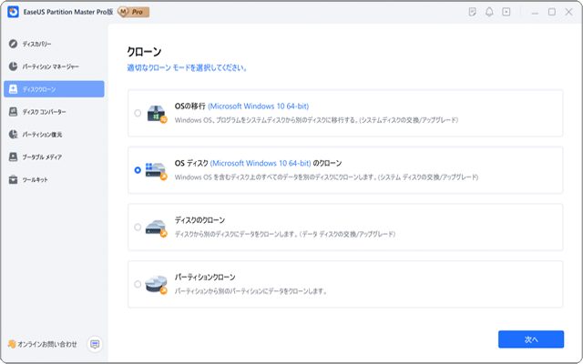The width and height of the screenshot is (583, 364).
Task: Click the パーティションクローン description text
Action: [x=251, y=291]
